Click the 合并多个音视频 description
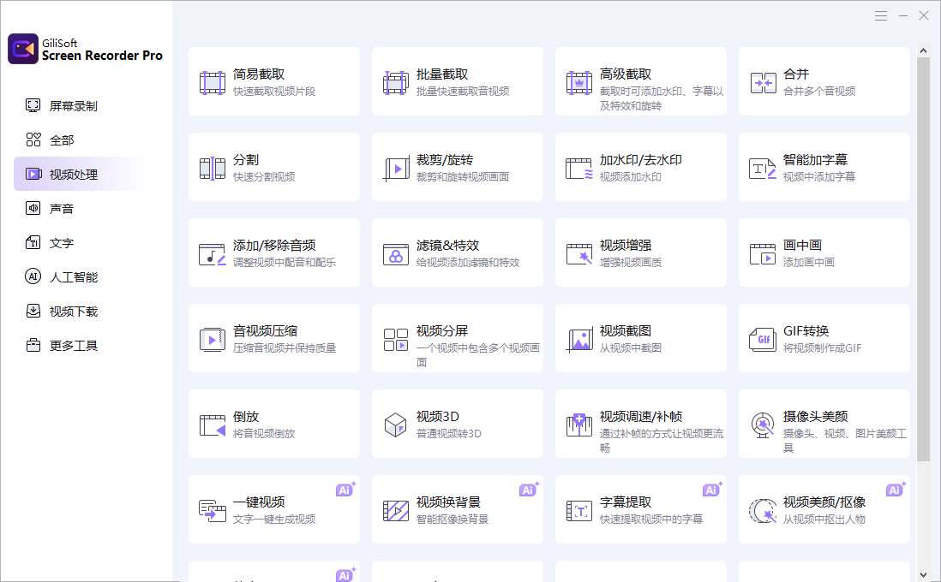Screen dimensions: 941x582 (819, 91)
